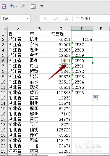Click cell containing 宜昌
Image resolution: width=110 pixels, height=156 pixels.
39,98
